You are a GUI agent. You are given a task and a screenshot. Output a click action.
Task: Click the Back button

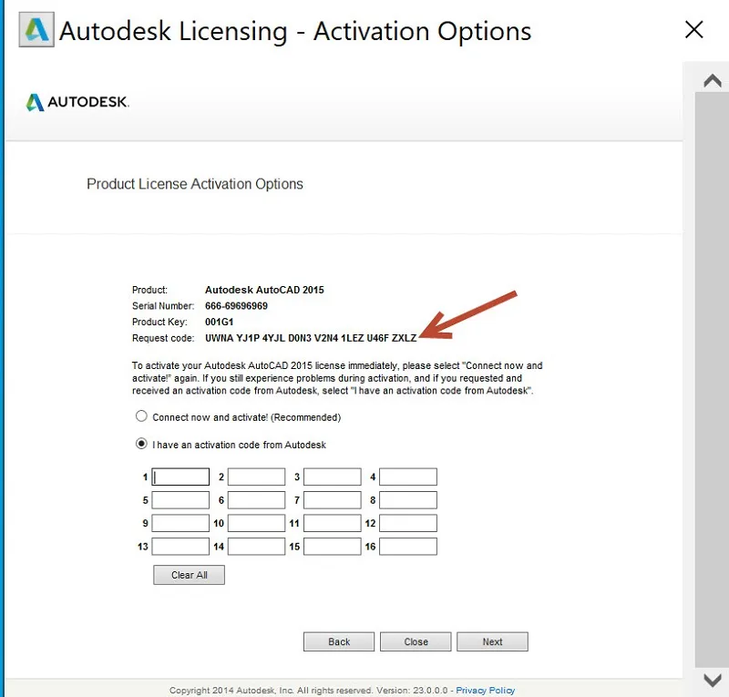tap(338, 641)
